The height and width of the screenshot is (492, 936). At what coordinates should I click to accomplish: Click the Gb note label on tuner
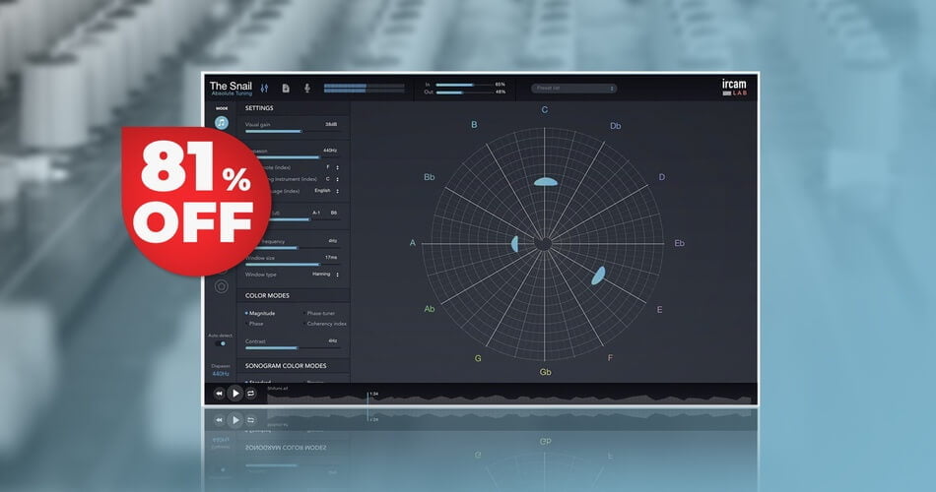[545, 372]
